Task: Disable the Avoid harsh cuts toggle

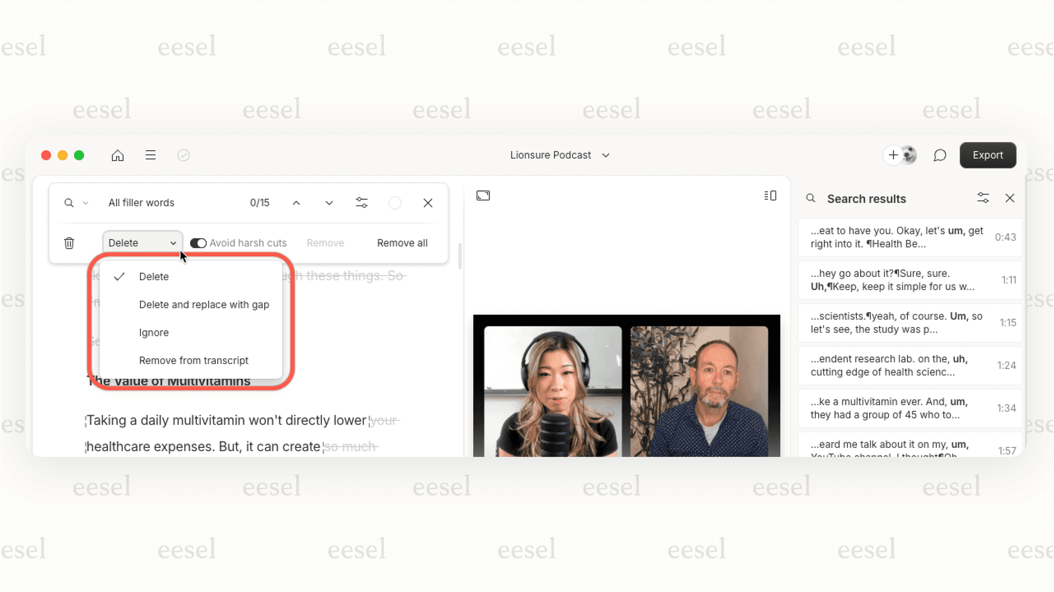Action: [x=198, y=242]
